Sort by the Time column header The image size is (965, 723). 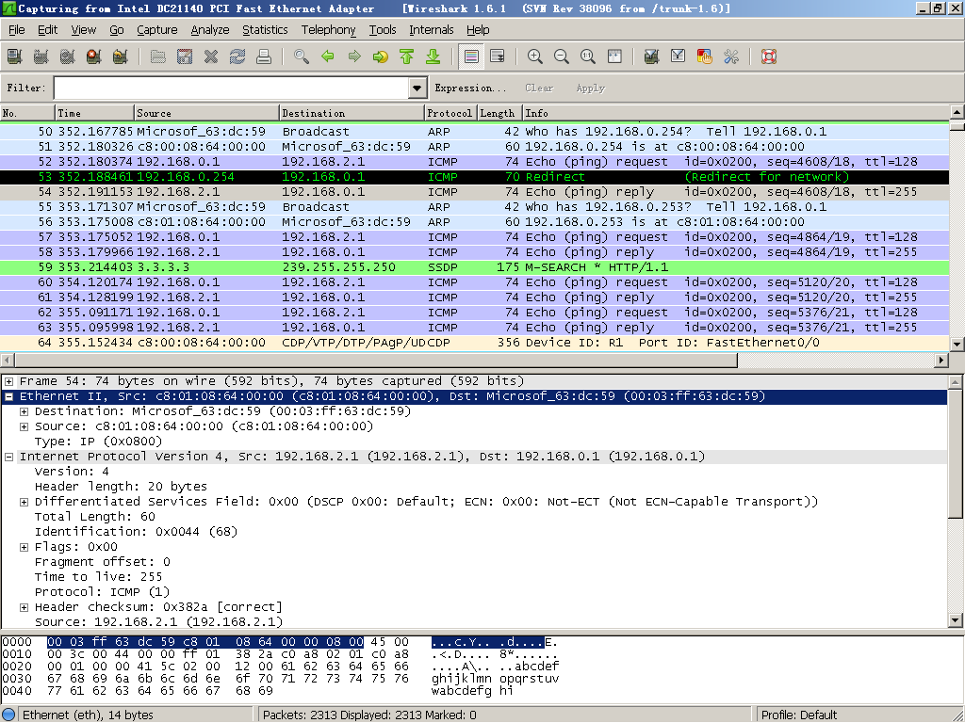click(94, 113)
